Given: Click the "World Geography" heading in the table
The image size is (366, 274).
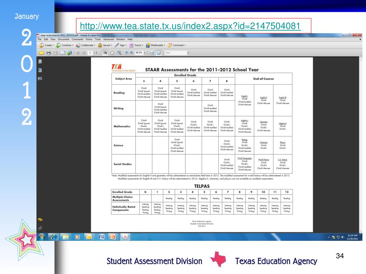Looking at the screenshot, I should point(244,158).
